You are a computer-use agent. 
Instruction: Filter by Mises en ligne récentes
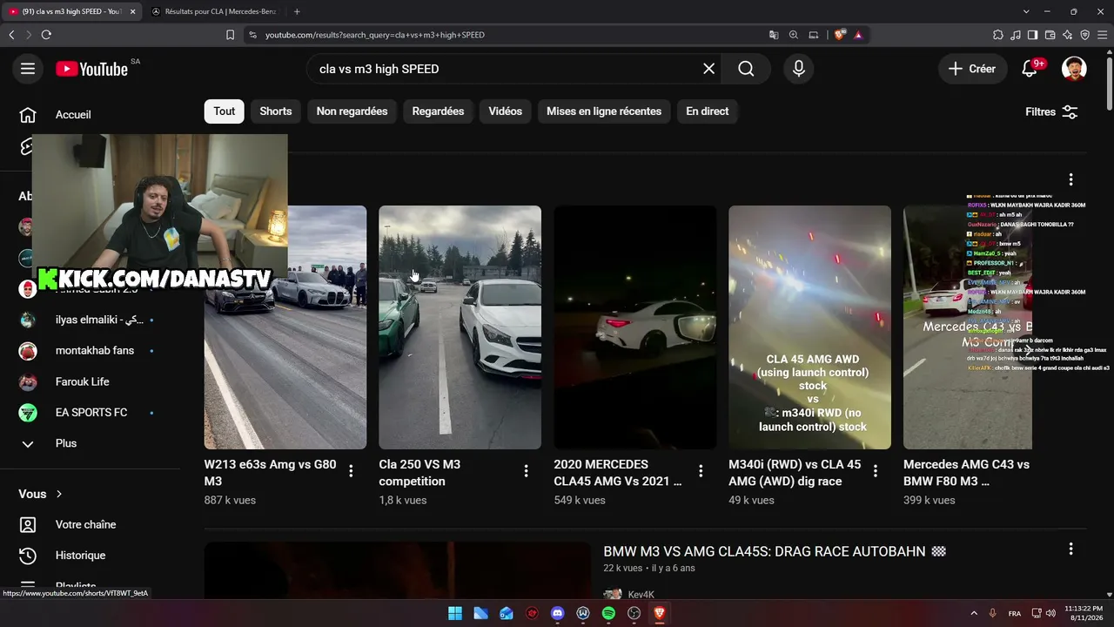(x=604, y=111)
